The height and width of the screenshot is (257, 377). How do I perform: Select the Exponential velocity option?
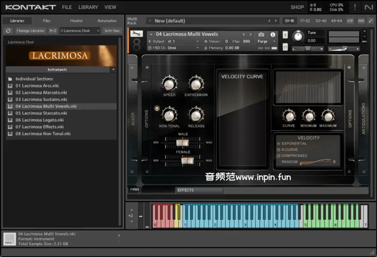pos(279,144)
